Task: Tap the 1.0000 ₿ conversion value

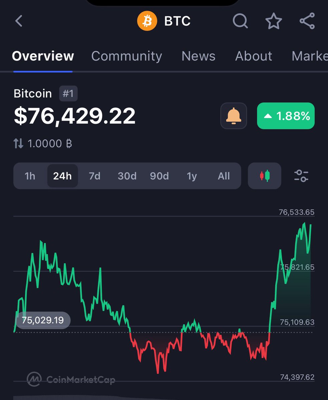Action: [50, 144]
